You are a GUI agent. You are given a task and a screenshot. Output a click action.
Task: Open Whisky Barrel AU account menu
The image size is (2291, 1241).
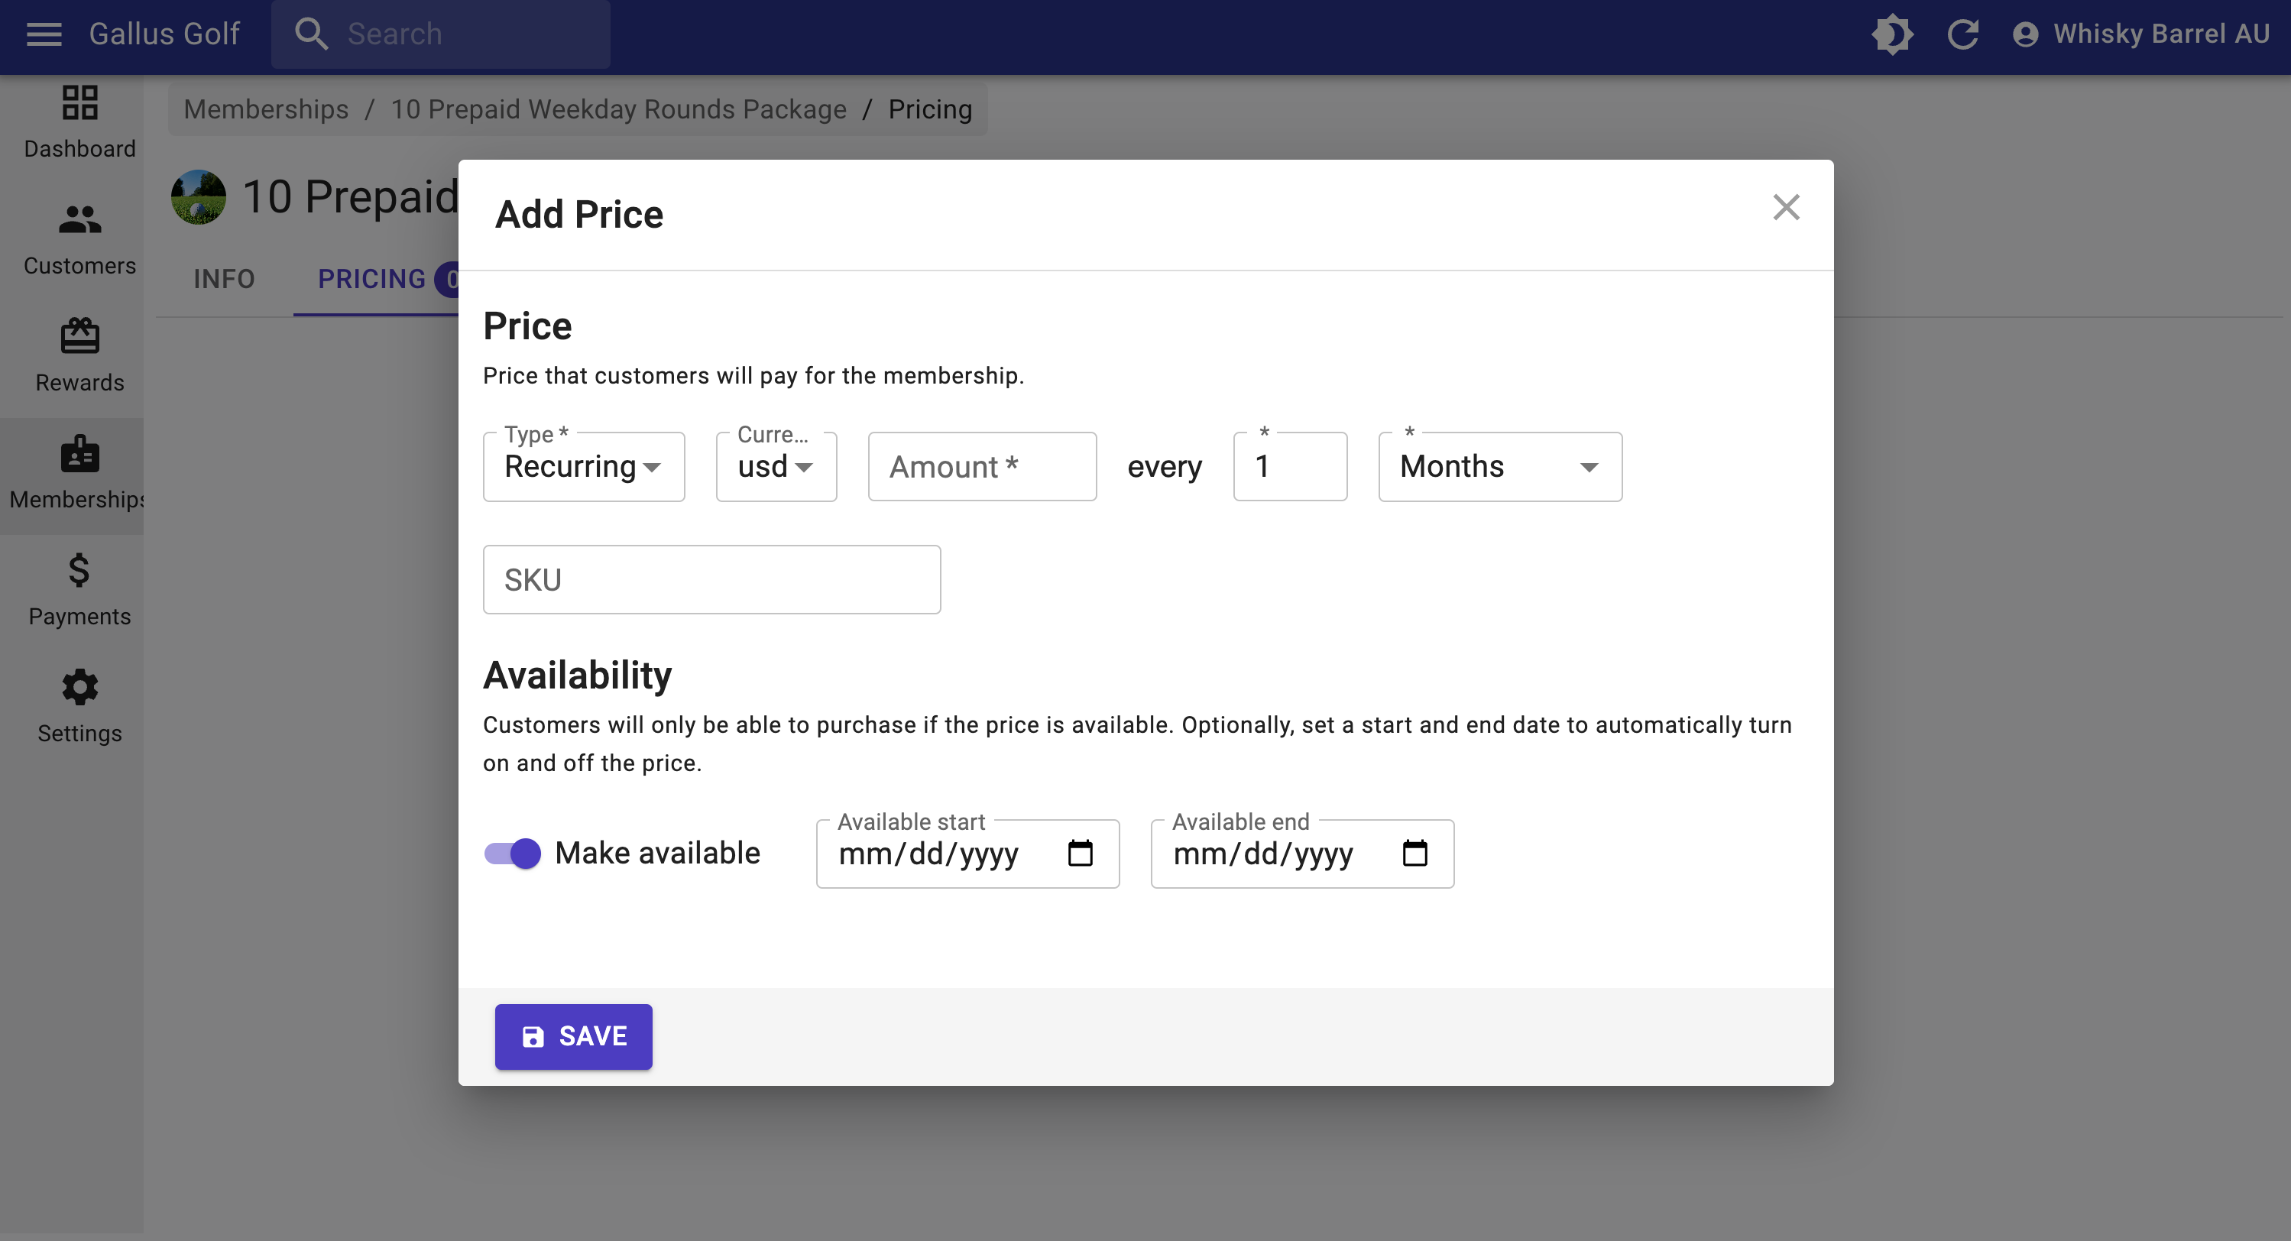tap(2140, 34)
